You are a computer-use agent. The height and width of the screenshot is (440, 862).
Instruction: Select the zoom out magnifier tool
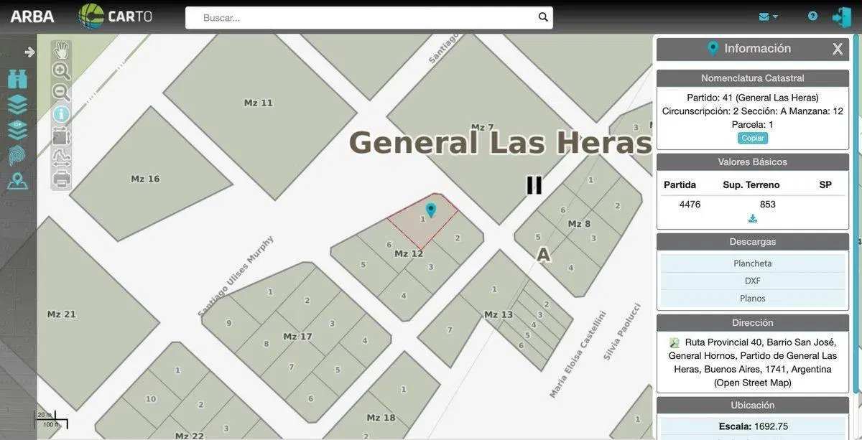pos(62,93)
